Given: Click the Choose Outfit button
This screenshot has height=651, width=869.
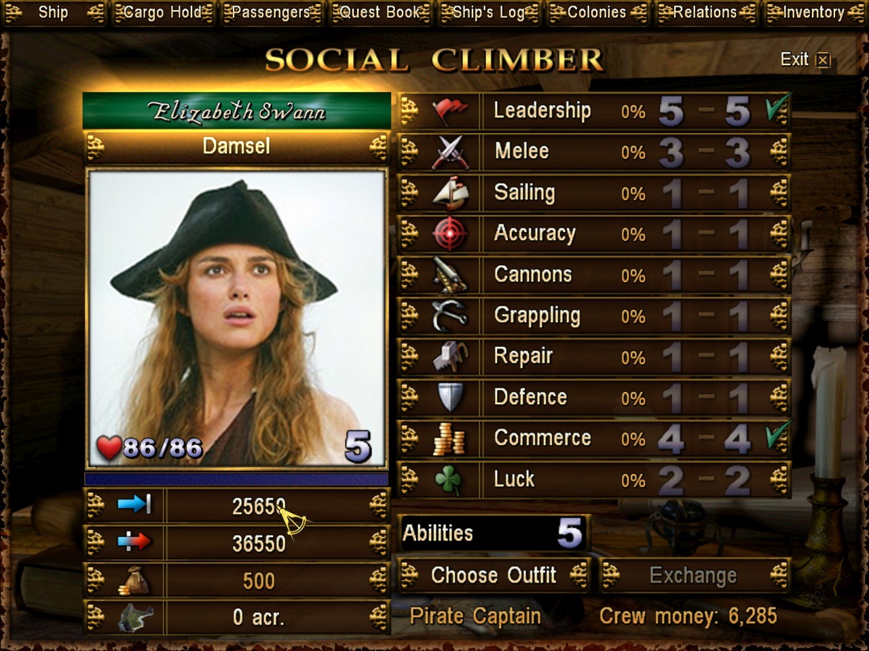Looking at the screenshot, I should point(494,576).
